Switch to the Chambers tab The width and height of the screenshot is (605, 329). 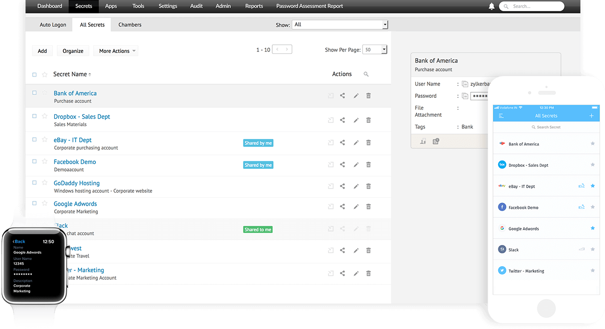(130, 25)
